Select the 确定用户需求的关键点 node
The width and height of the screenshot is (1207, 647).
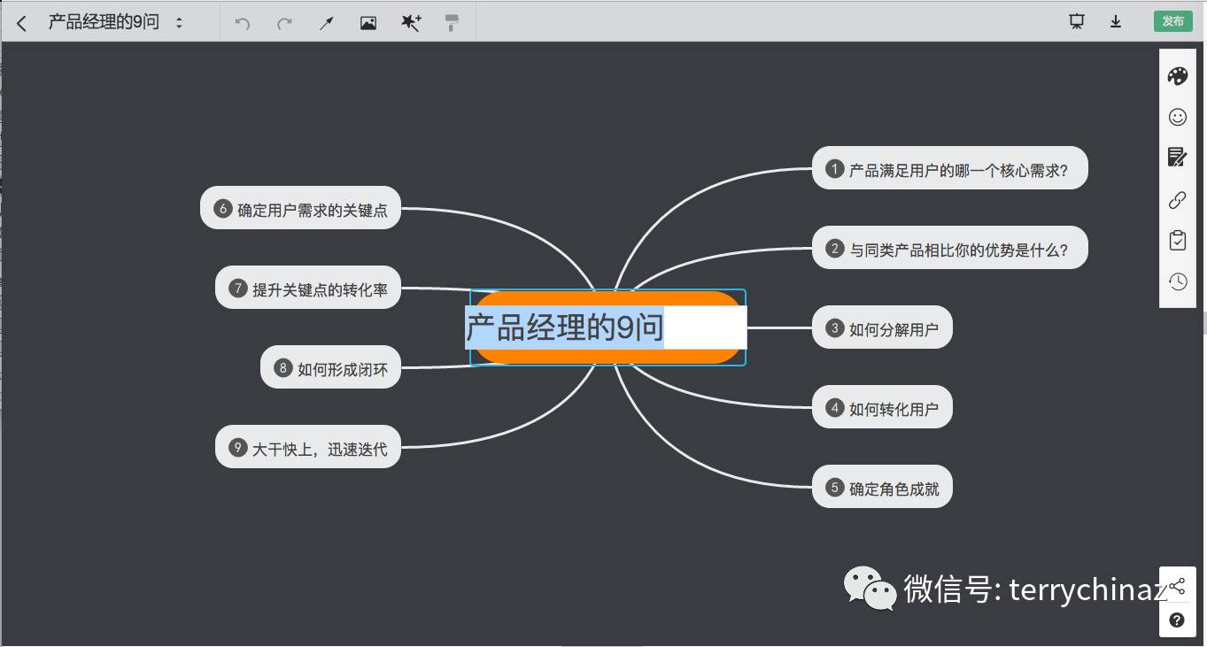pyautogui.click(x=301, y=208)
